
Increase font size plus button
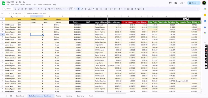[75, 9]
